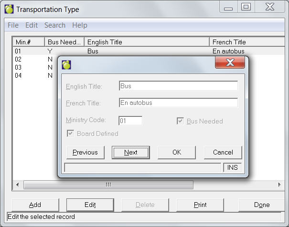Toggle the Bus Needed checkbox
289x227 pixels.
tap(181, 121)
